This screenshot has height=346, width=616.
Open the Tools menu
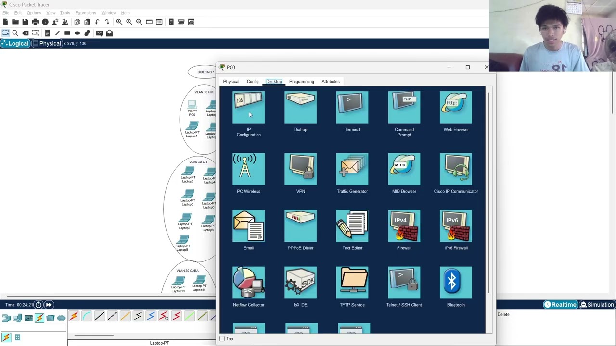tap(65, 13)
